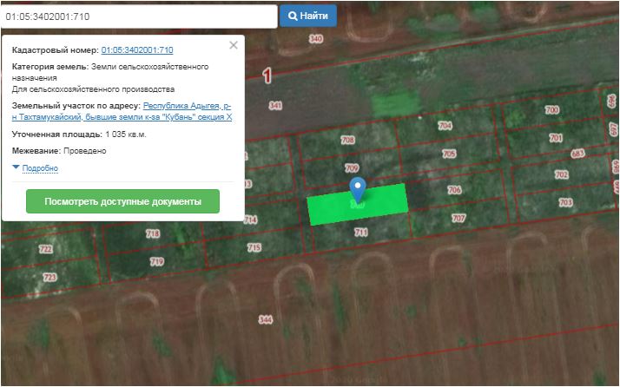This screenshot has width=620, height=387.
Task: Click the Найти search button
Action: tap(307, 16)
